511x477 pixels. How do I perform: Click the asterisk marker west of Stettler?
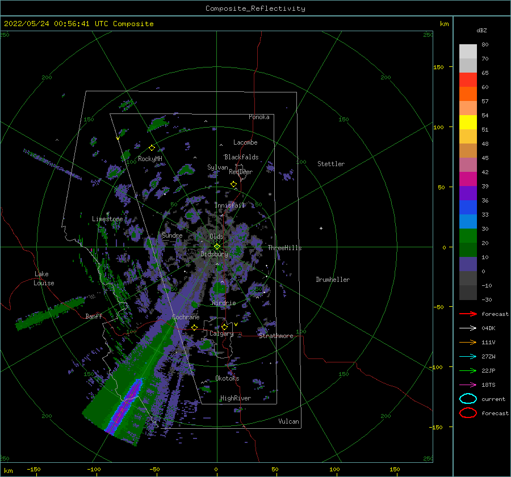[x=270, y=195]
